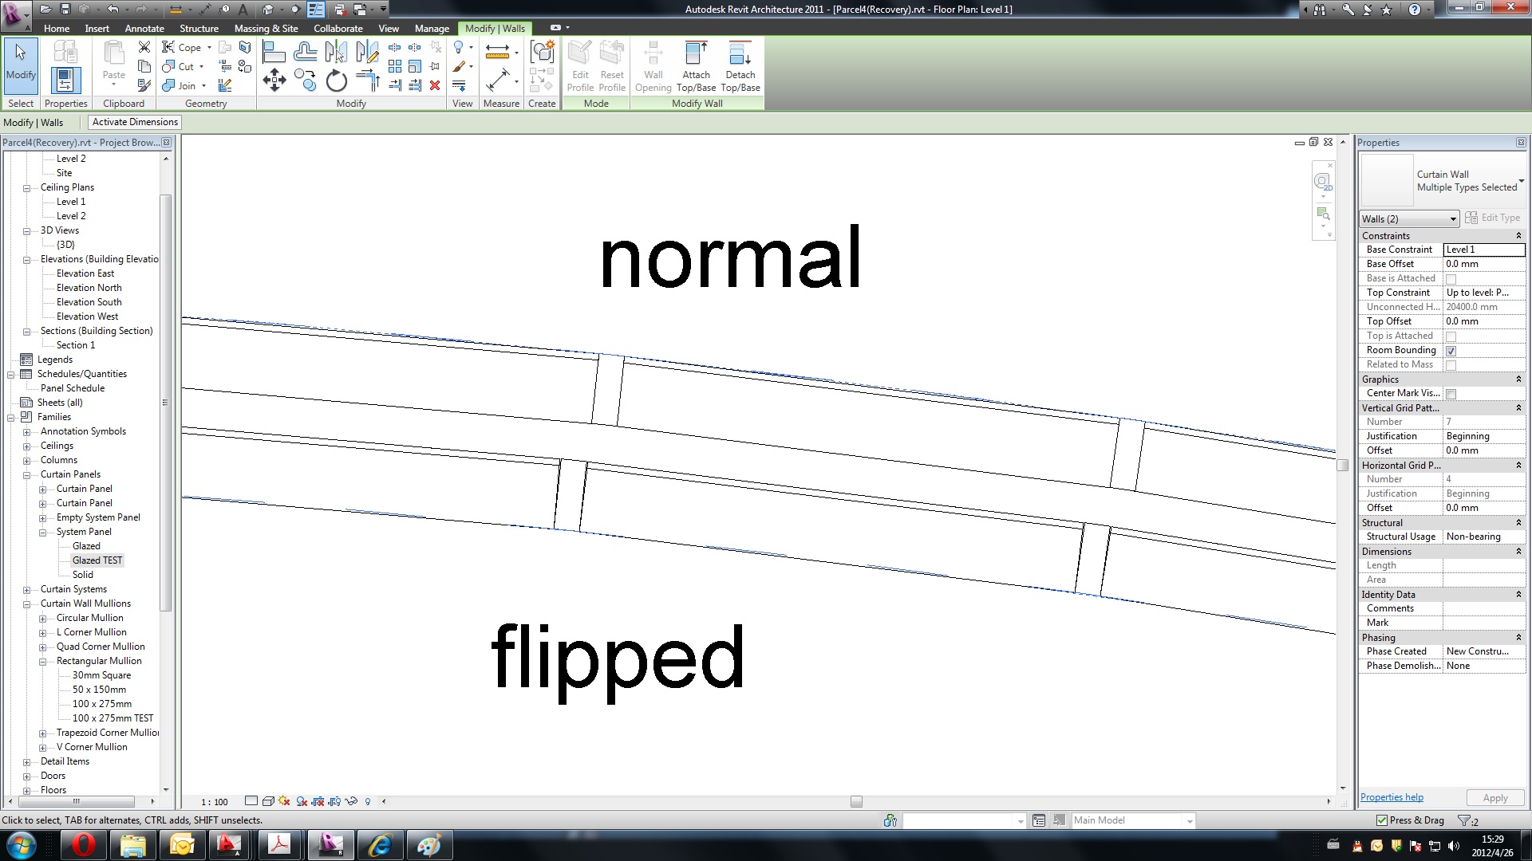
Task: Select the Move tool
Action: point(274,80)
